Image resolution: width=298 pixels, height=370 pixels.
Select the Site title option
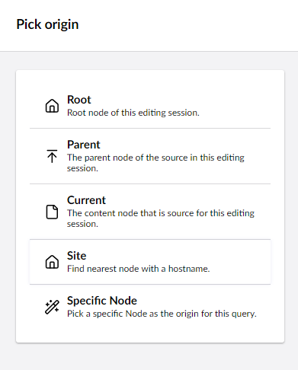76,256
